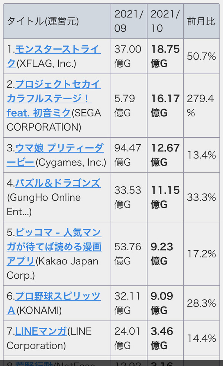Click the 2021/09 column header
The height and width of the screenshot is (366, 223).
(x=129, y=21)
